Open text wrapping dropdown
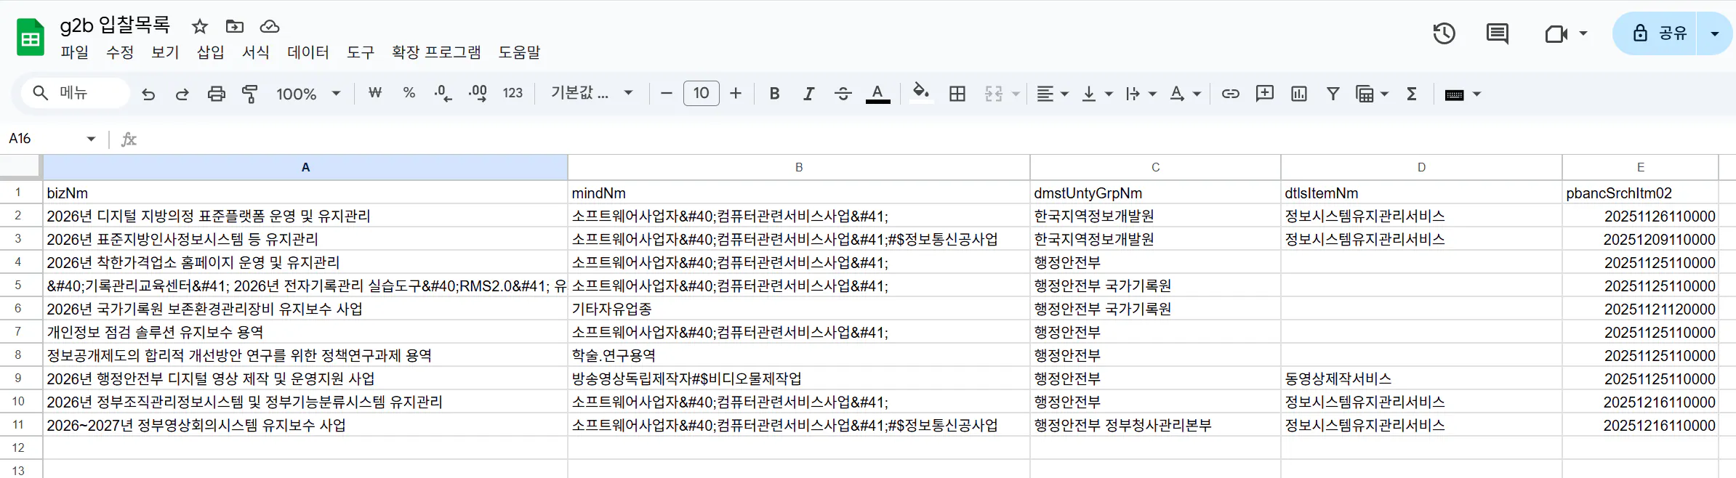The width and height of the screenshot is (1736, 478). click(x=1141, y=94)
